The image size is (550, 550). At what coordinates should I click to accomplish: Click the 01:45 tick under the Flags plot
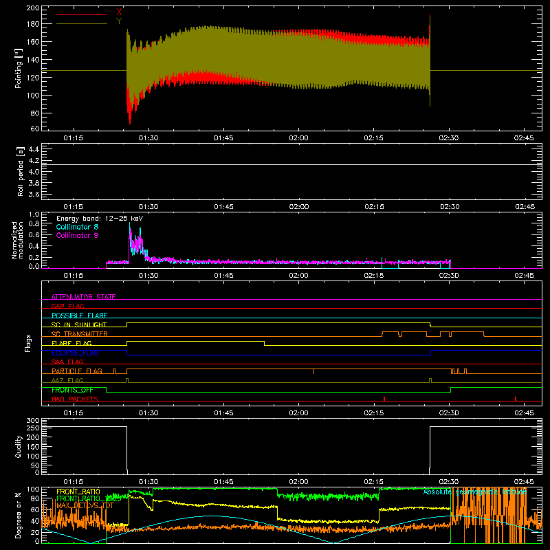223,413
